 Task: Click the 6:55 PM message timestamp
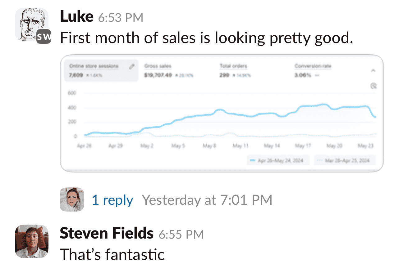pos(181,234)
